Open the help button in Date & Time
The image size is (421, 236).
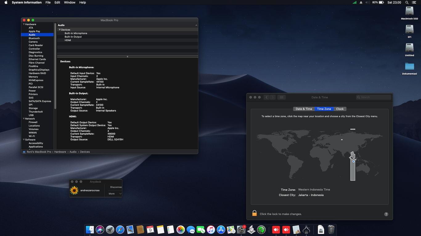386,214
